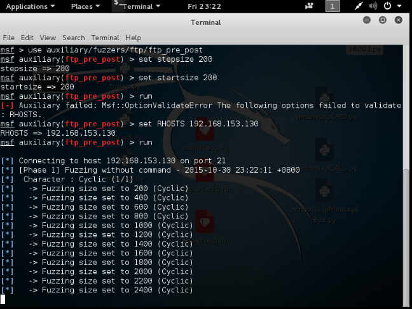Viewport: 412px width, 309px height.
Task: Open the Edit menu
Action: [27, 38]
